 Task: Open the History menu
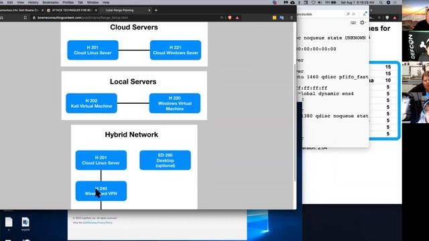[33, 2]
